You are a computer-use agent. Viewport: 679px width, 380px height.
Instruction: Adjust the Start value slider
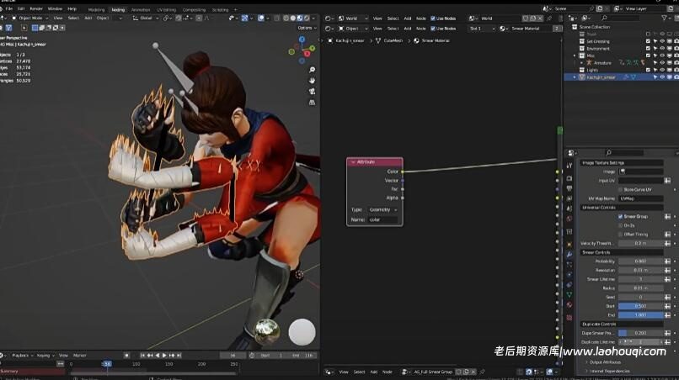point(640,306)
